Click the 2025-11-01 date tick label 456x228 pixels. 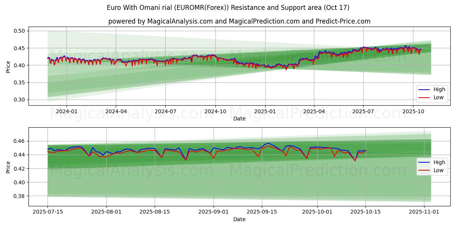424,212
